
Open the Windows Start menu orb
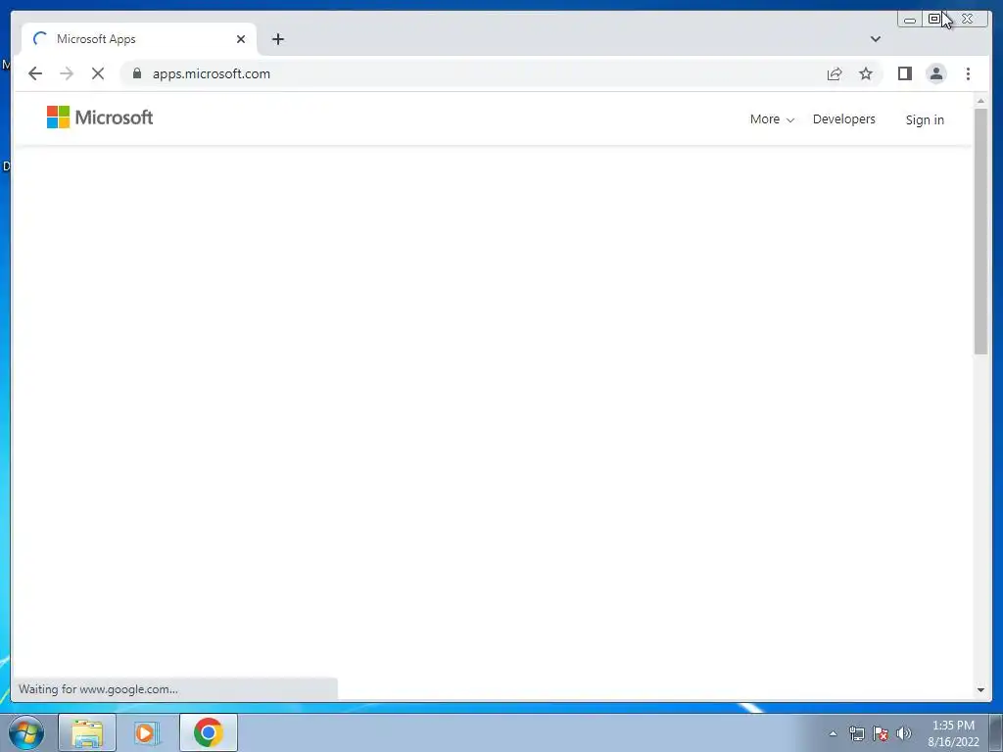26,732
